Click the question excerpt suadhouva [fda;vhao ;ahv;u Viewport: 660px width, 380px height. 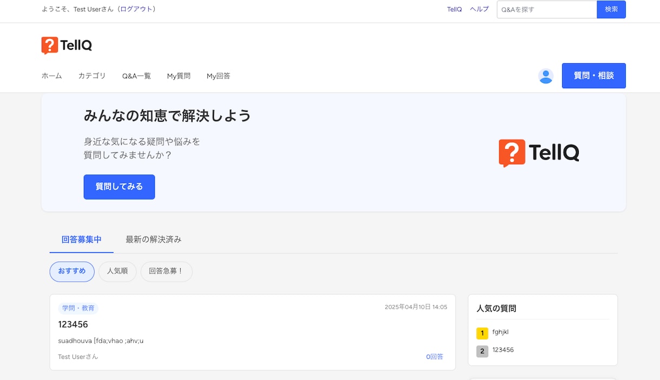tap(101, 341)
